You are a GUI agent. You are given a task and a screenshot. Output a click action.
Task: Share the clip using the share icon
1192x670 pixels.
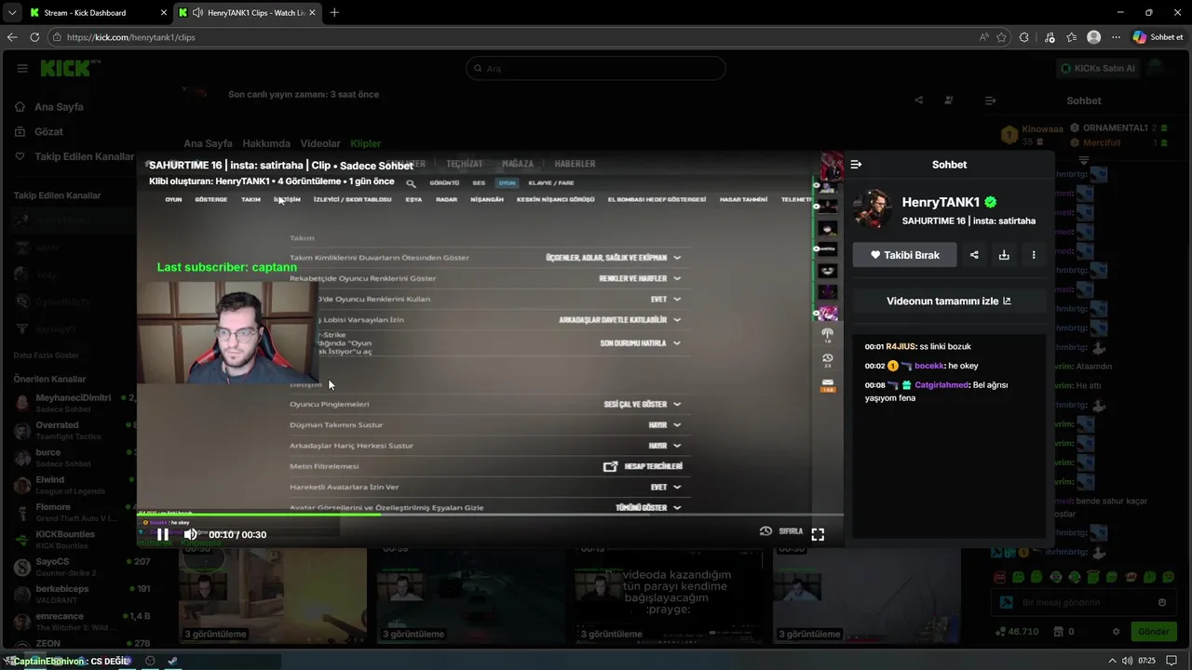[x=974, y=255]
